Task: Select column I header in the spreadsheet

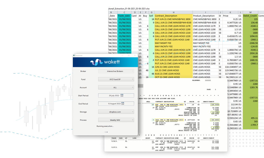Action: coord(205,12)
